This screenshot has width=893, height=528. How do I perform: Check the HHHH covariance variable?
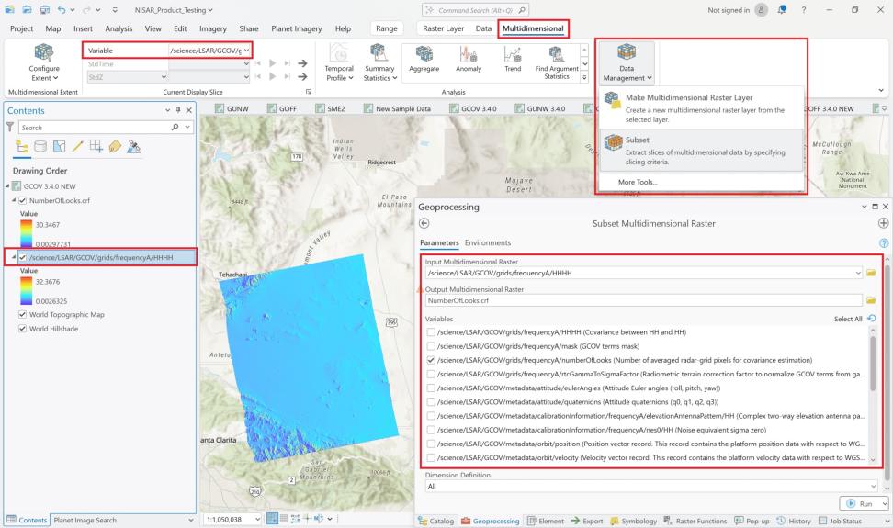(431, 332)
